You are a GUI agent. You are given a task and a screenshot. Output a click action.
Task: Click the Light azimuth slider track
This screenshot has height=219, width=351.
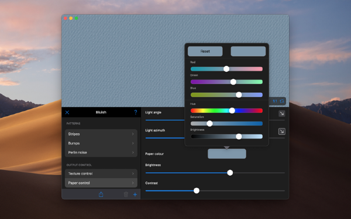165,138
